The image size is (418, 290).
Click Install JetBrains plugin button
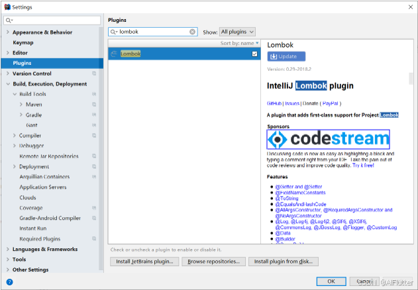tap(144, 262)
